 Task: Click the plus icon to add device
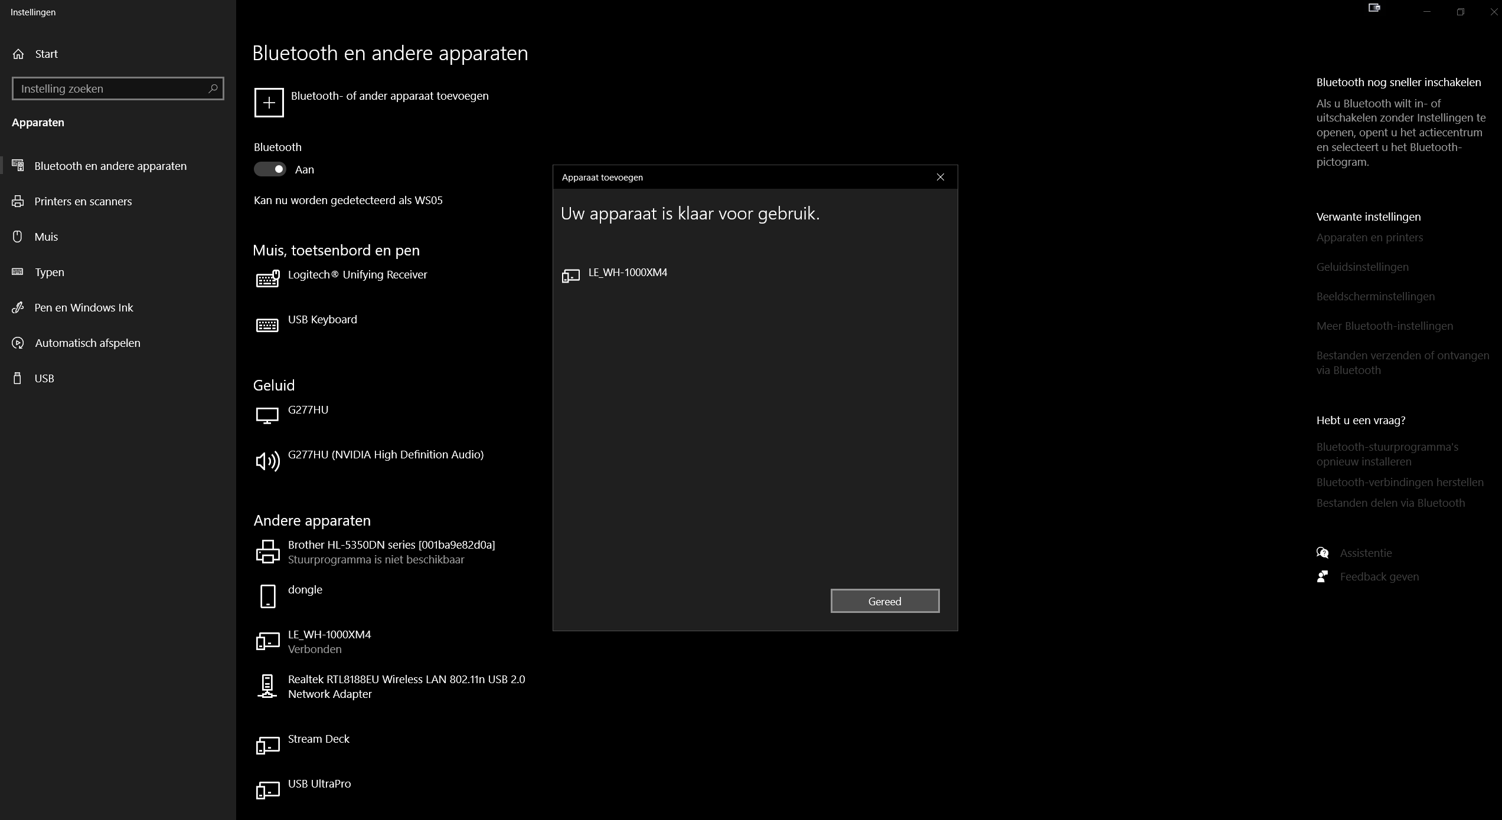click(x=269, y=103)
